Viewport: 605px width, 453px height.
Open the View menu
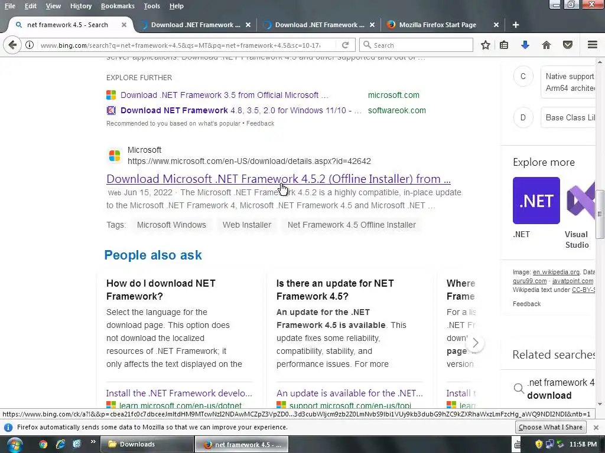tap(53, 6)
